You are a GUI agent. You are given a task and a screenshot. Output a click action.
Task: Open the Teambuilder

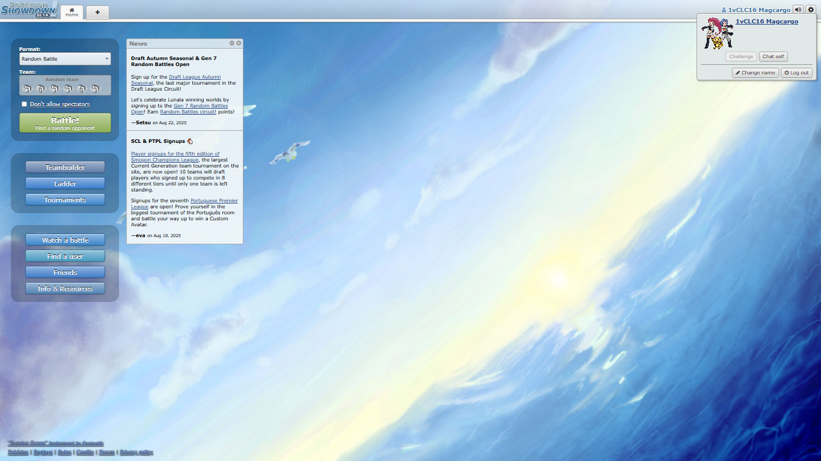[65, 167]
